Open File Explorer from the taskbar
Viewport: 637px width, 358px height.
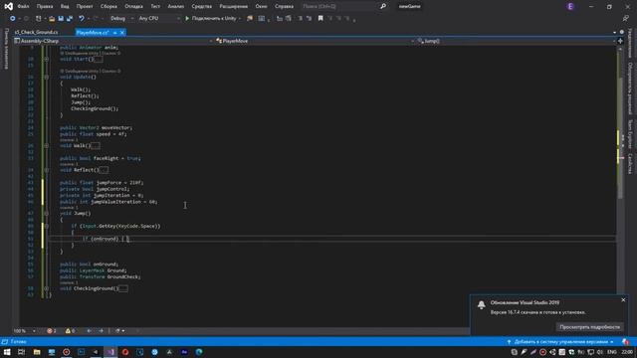pos(37,352)
